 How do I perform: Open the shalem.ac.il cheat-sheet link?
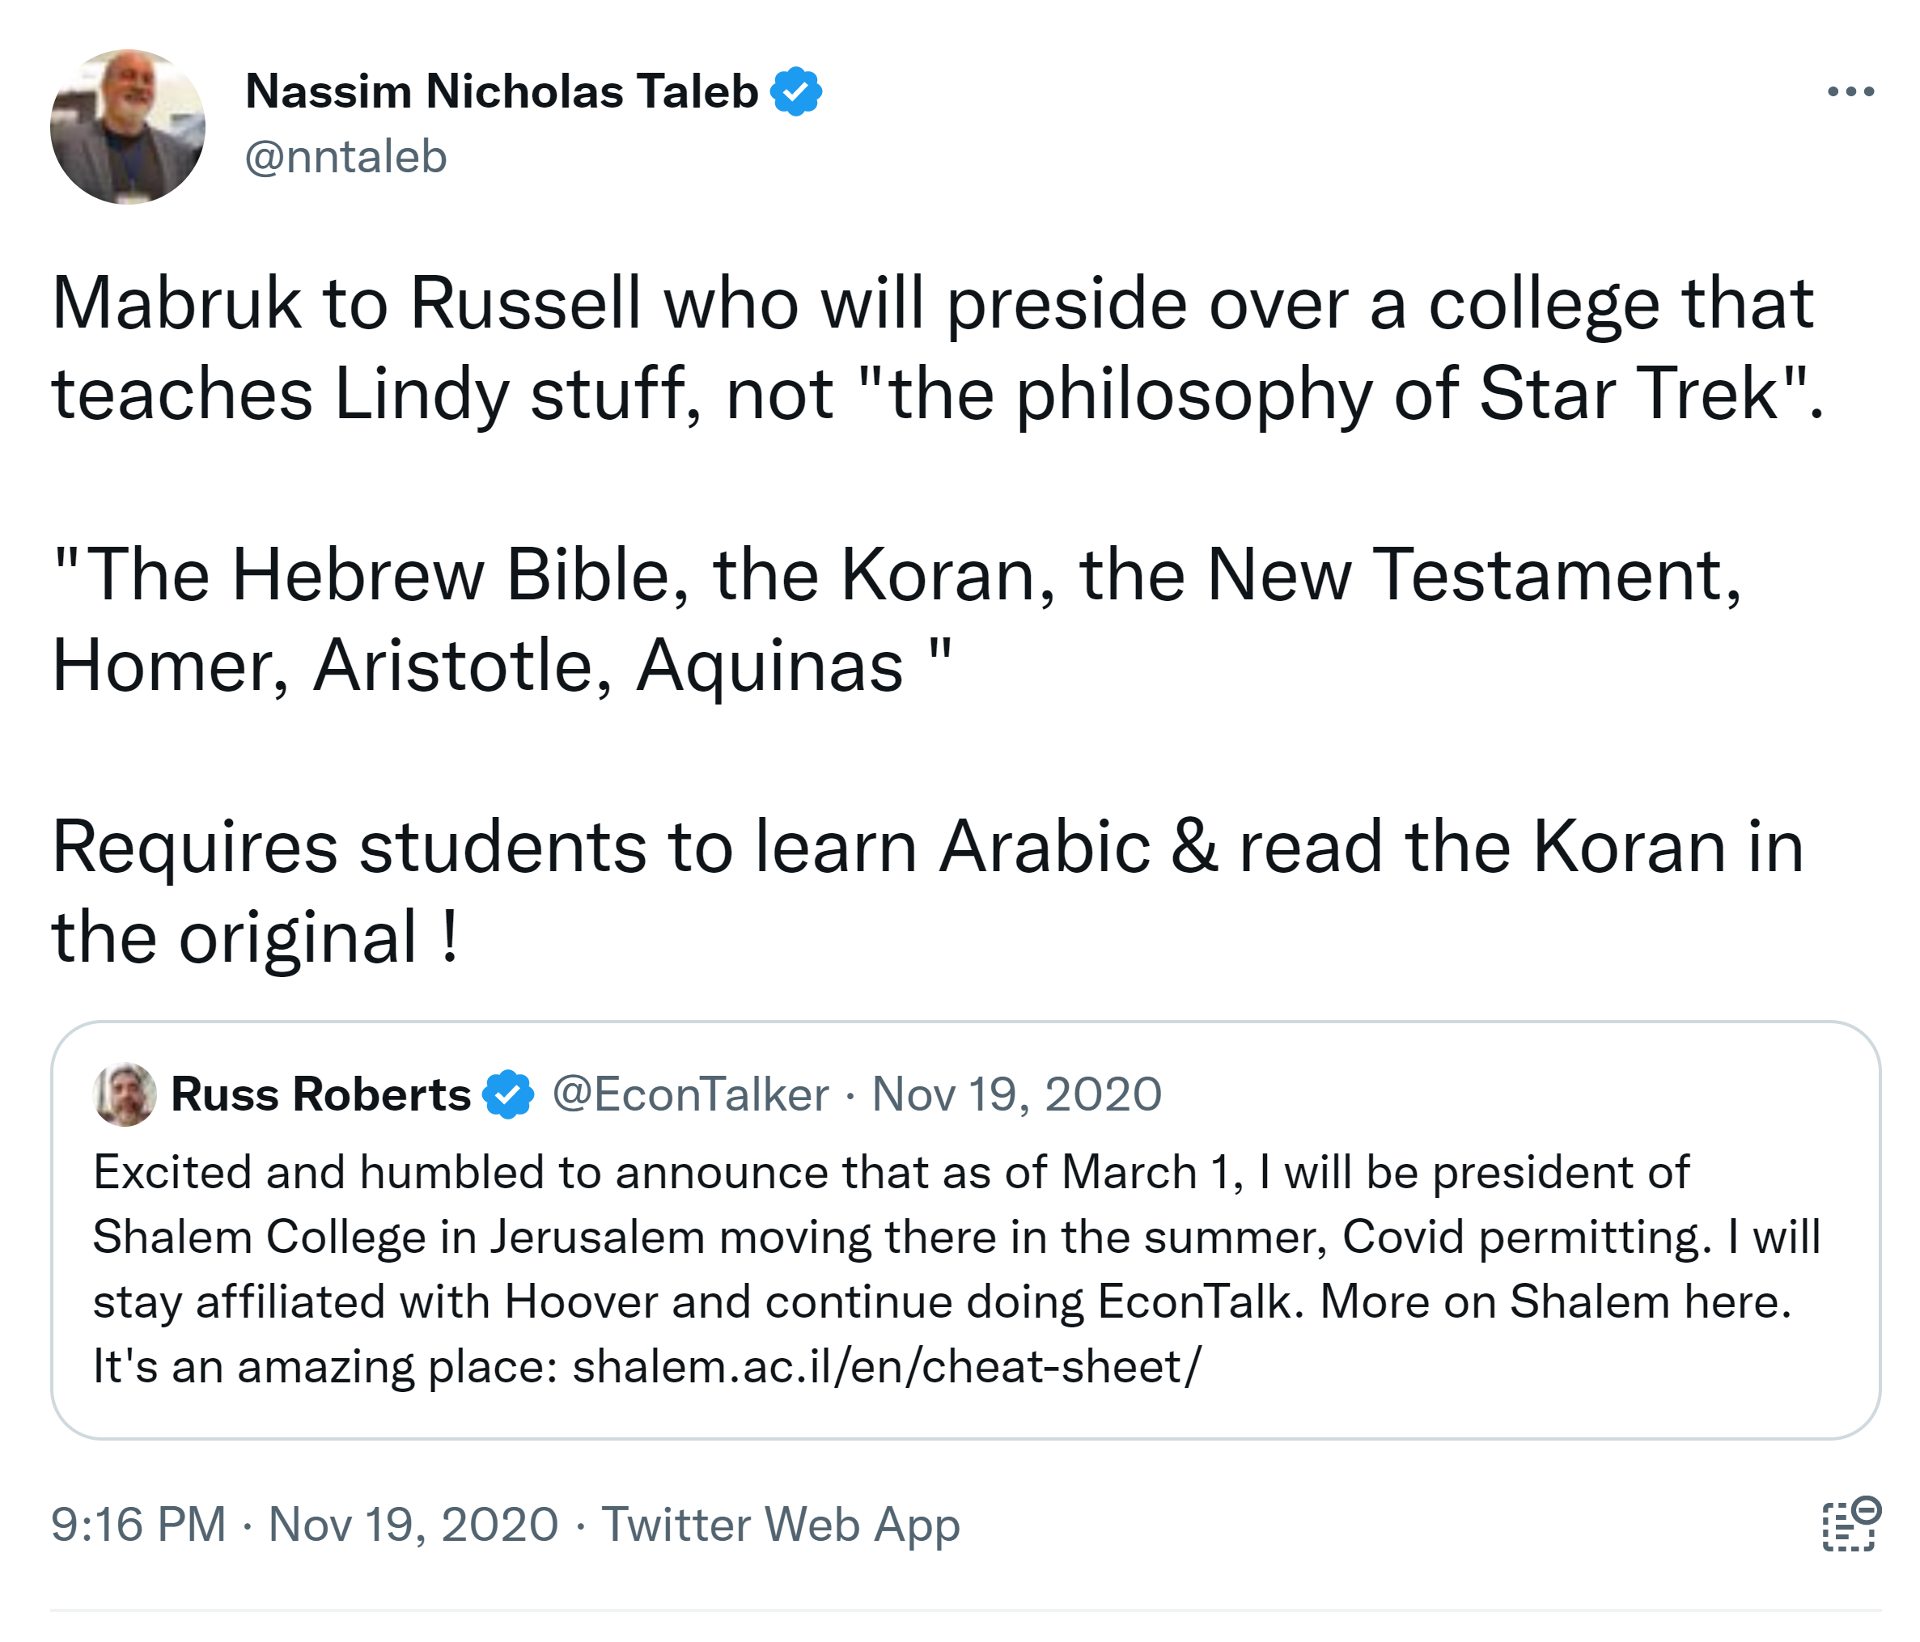(886, 1366)
